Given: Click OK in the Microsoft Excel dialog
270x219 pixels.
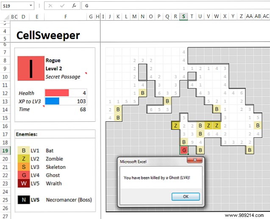Looking at the screenshot, I should 186,197.
